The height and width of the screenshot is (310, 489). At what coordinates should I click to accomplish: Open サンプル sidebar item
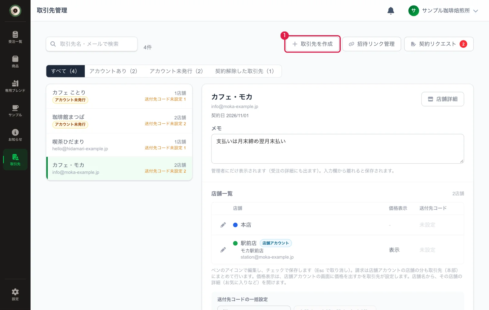pos(15,110)
